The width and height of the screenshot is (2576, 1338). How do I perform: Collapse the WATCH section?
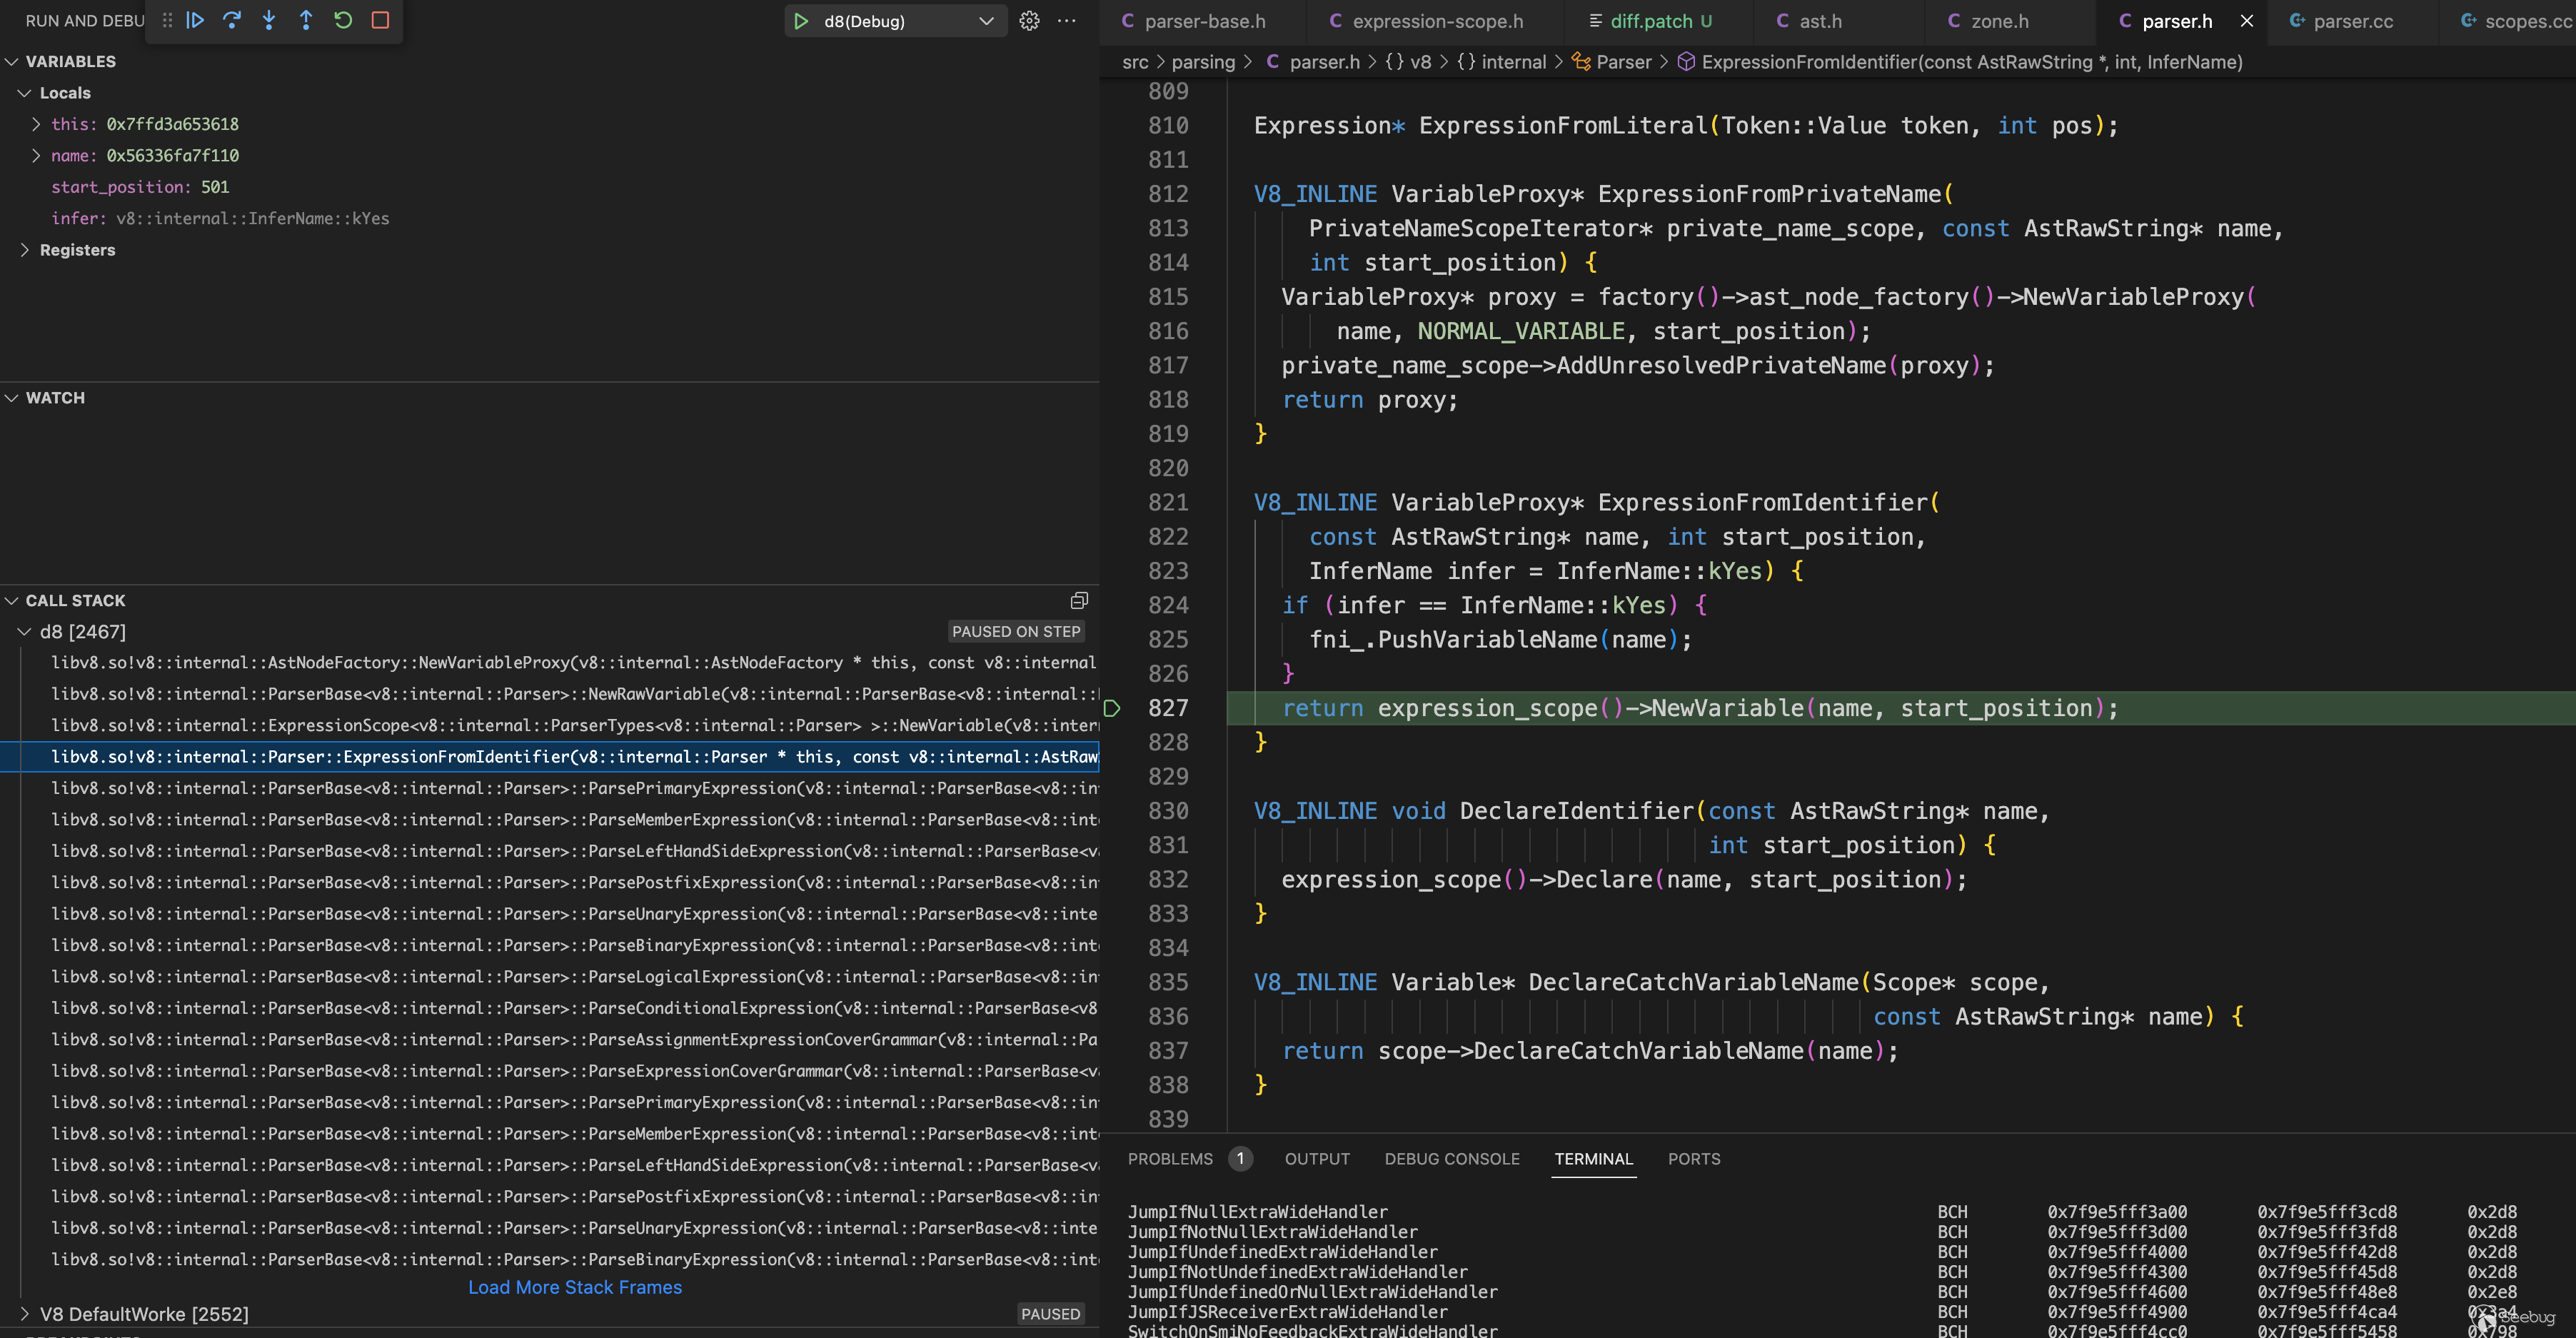12,398
